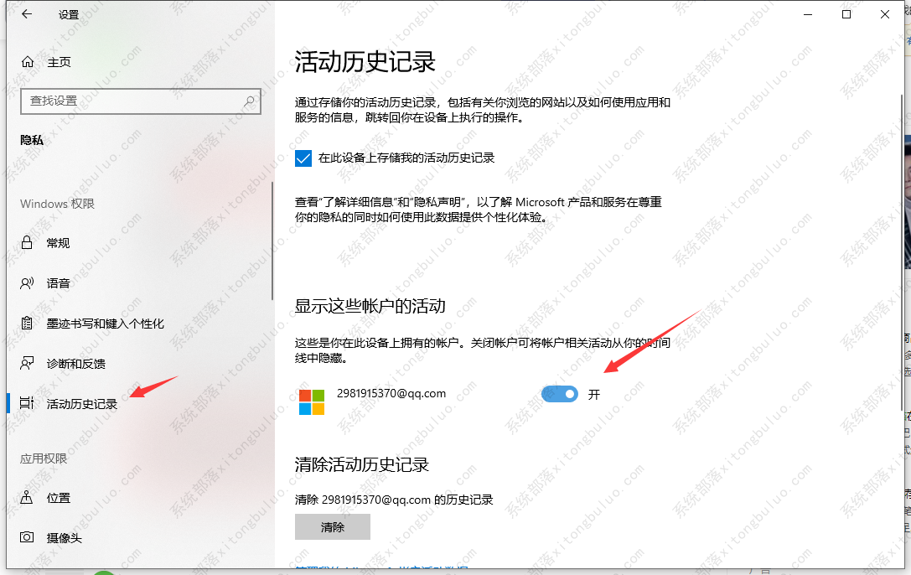The image size is (911, 575).
Task: Focus the 查找设置 search field
Action: pos(141,101)
